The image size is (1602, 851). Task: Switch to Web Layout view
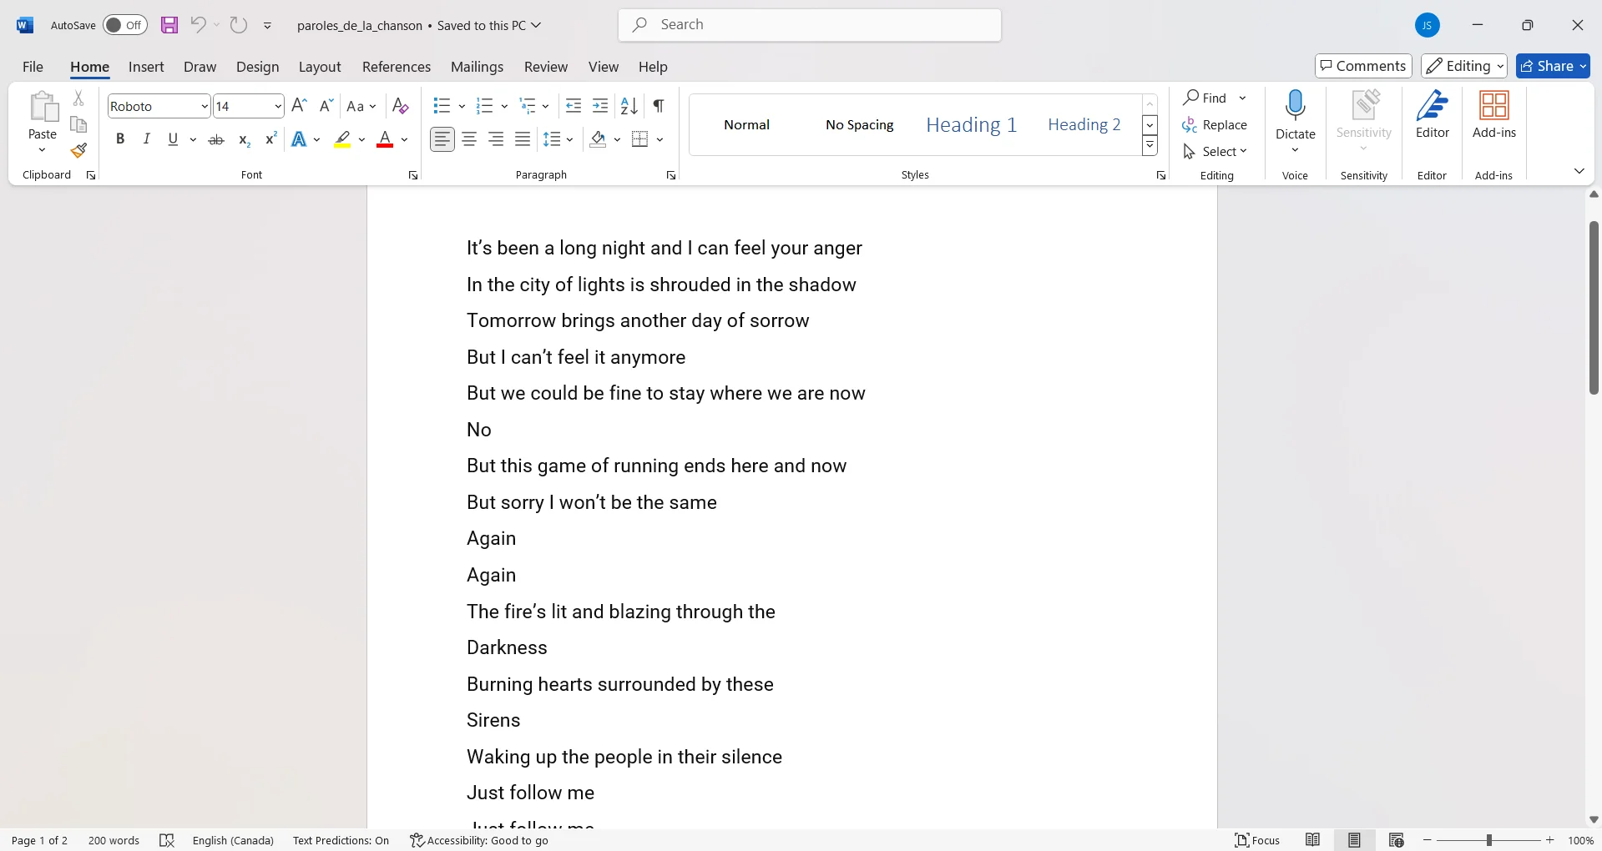[1397, 840]
